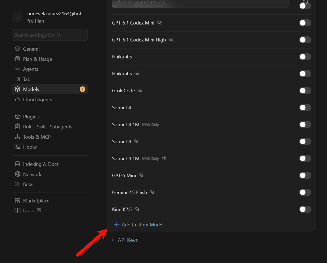Click the Tab arrow icon in sidebar
Screen dimensions: 327x263
(17, 79)
